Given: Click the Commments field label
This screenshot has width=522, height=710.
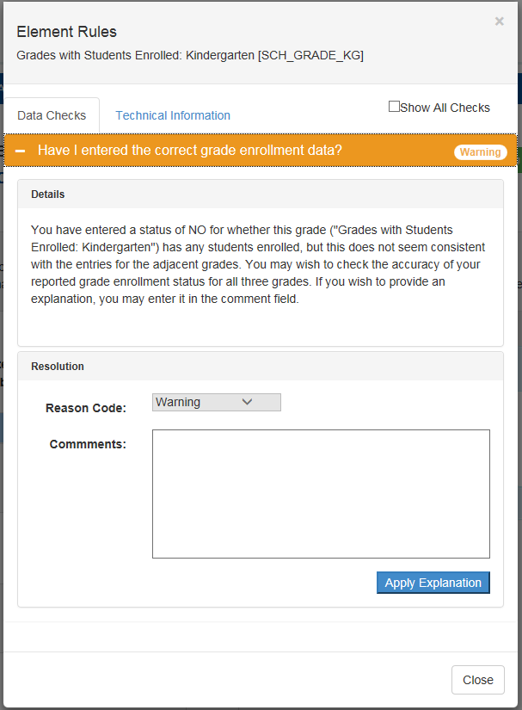Looking at the screenshot, I should pos(88,444).
